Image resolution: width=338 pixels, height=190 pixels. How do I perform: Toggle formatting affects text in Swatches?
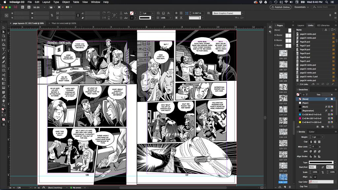(307, 95)
